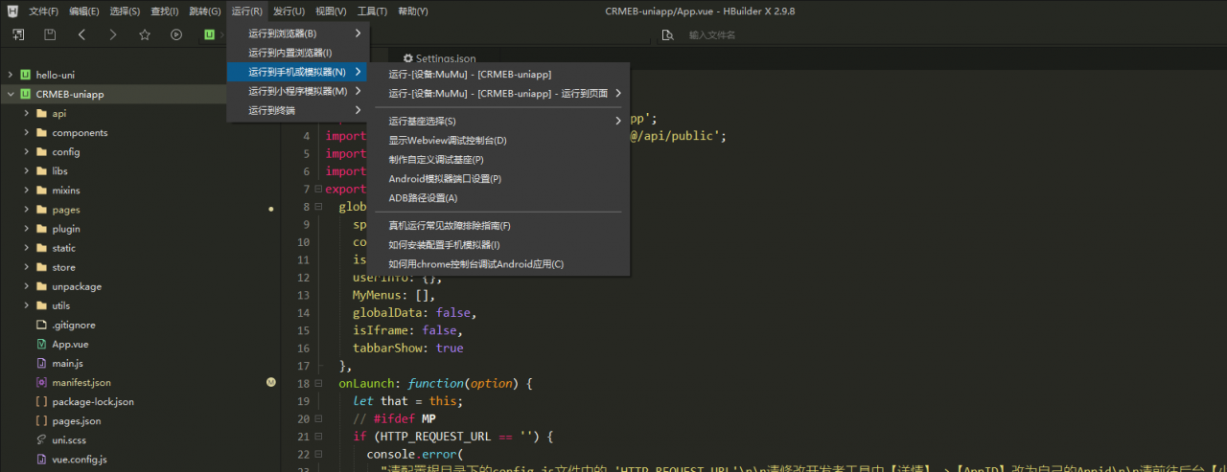Click the hello-uni project green icon

tap(26, 75)
